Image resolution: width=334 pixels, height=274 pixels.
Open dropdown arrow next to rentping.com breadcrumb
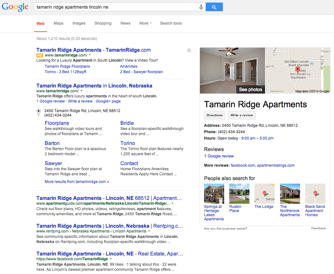[149, 231]
